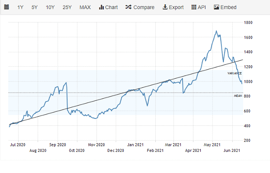This screenshot has width=270, height=173.
Task: Open the Chart type menu
Action: pyautogui.click(x=108, y=7)
